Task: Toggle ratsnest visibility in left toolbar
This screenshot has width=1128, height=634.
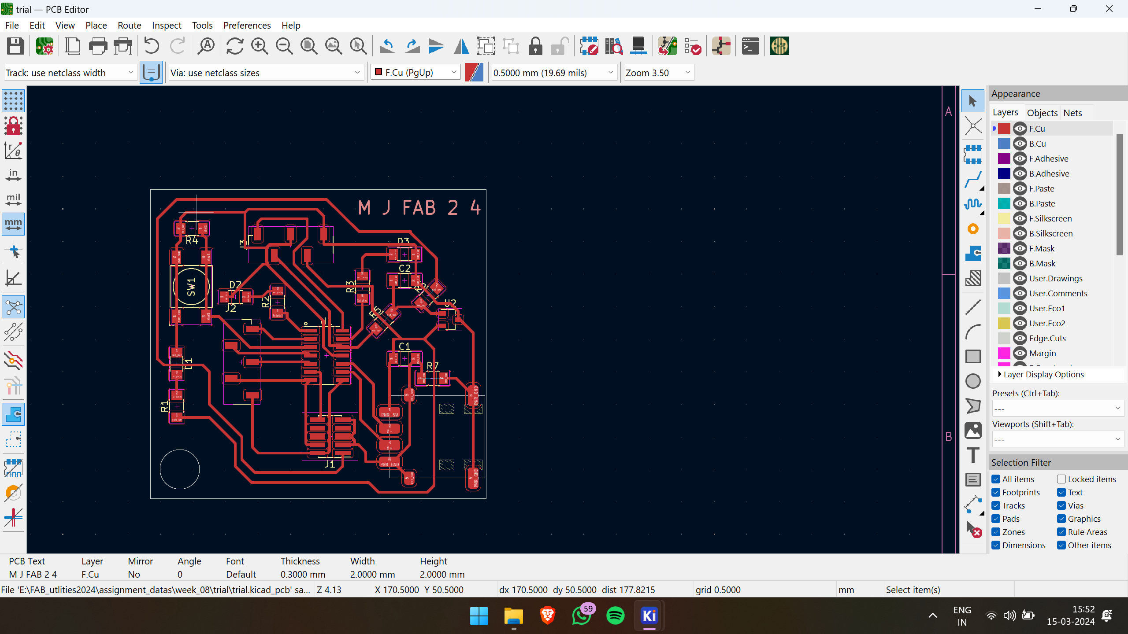Action: point(13,307)
